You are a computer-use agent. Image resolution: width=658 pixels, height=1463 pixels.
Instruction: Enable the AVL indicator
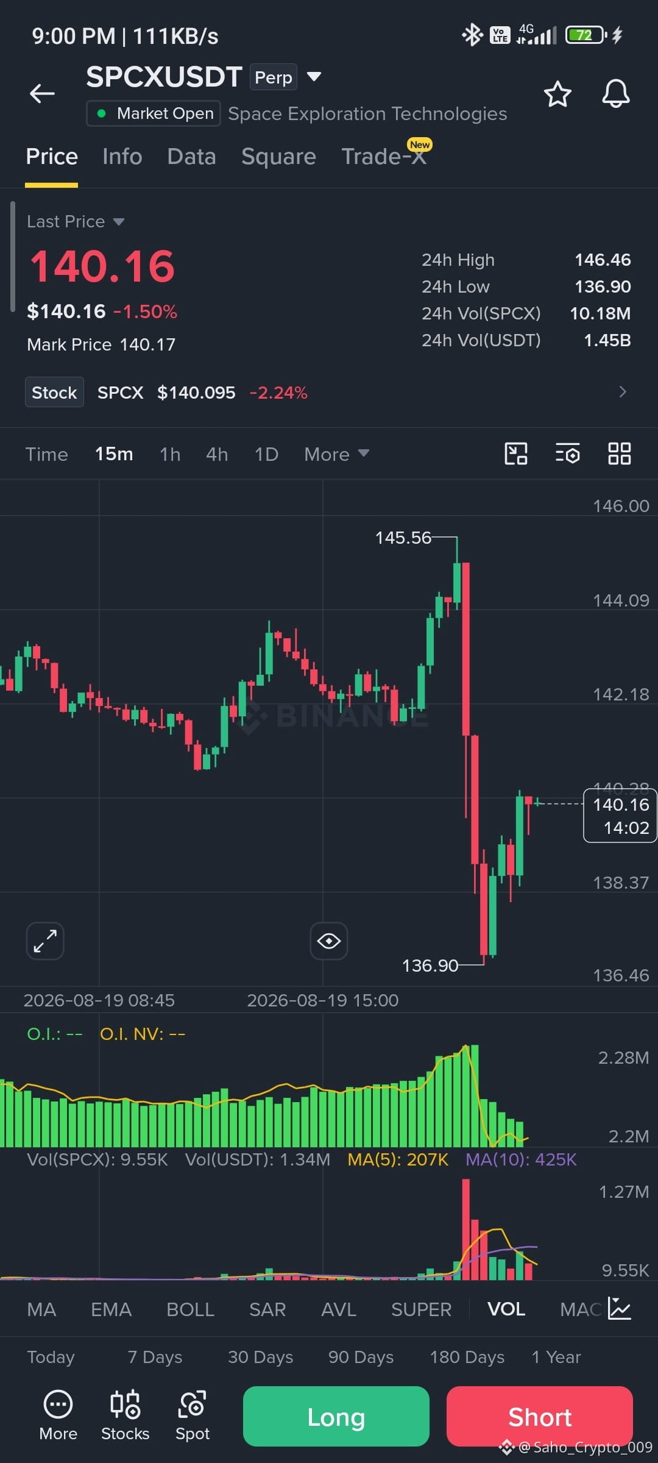pyautogui.click(x=339, y=1309)
